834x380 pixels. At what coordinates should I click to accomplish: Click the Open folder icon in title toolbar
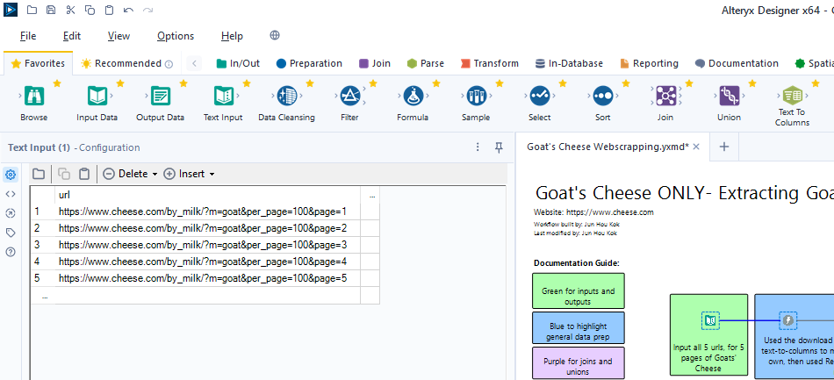coord(32,10)
